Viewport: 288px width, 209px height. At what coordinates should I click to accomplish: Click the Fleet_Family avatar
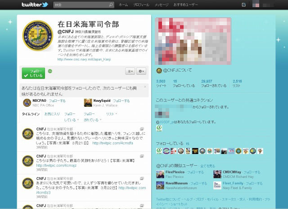click(x=217, y=186)
